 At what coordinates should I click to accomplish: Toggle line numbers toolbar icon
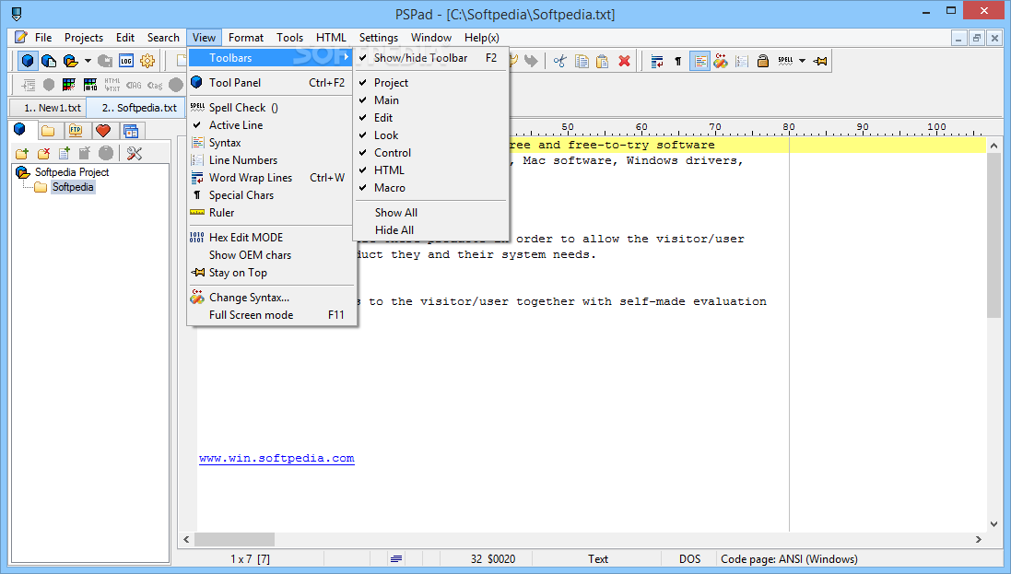[x=742, y=61]
